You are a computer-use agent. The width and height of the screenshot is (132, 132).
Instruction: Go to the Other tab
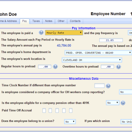[61, 21]
